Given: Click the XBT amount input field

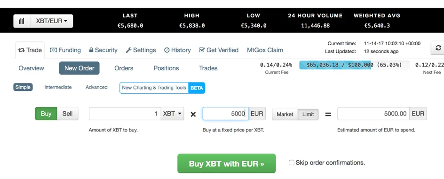Looking at the screenshot, I should pos(125,114).
